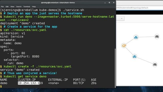This screenshot has height=92, width=163.
Task: Click the '80/TCP' port value
Action: [78, 83]
